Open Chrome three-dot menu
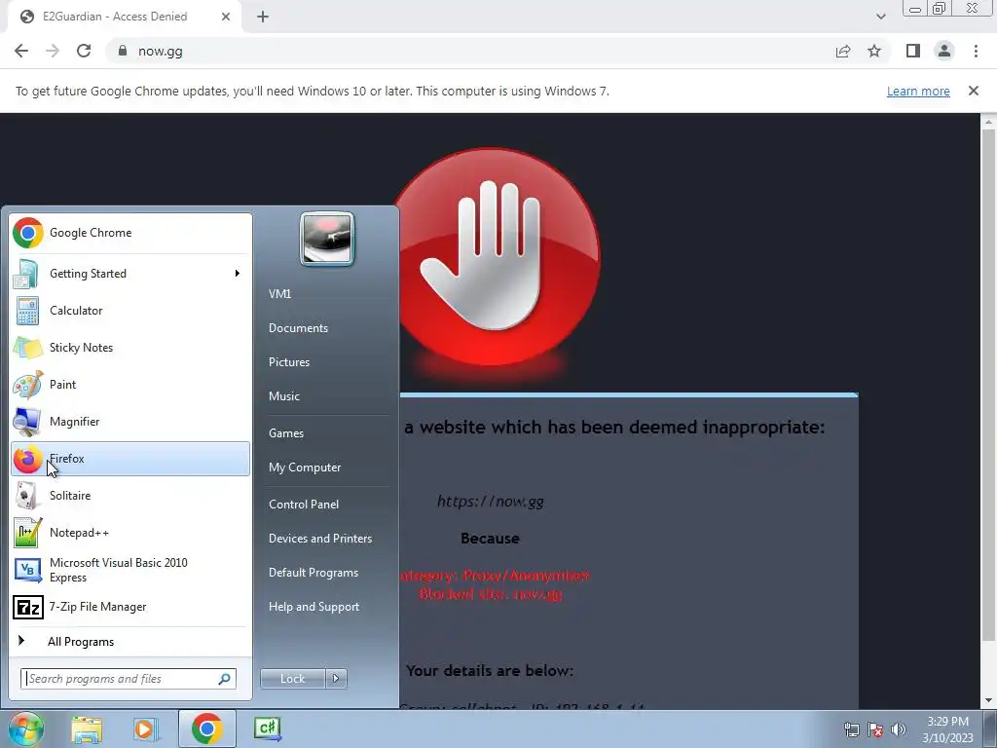 pos(976,51)
